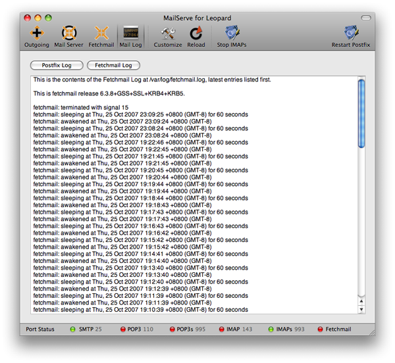
Task: Click the Stop IMAPs icon
Action: [232, 33]
